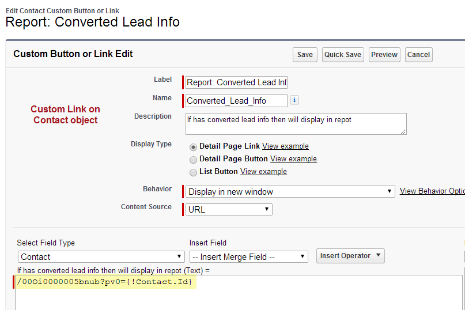Click the Preview button
The width and height of the screenshot is (465, 310).
coord(384,55)
